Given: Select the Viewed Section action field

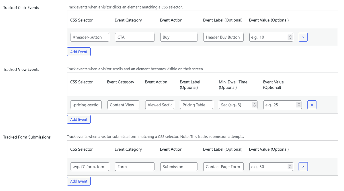Looking at the screenshot, I should tap(159, 105).
